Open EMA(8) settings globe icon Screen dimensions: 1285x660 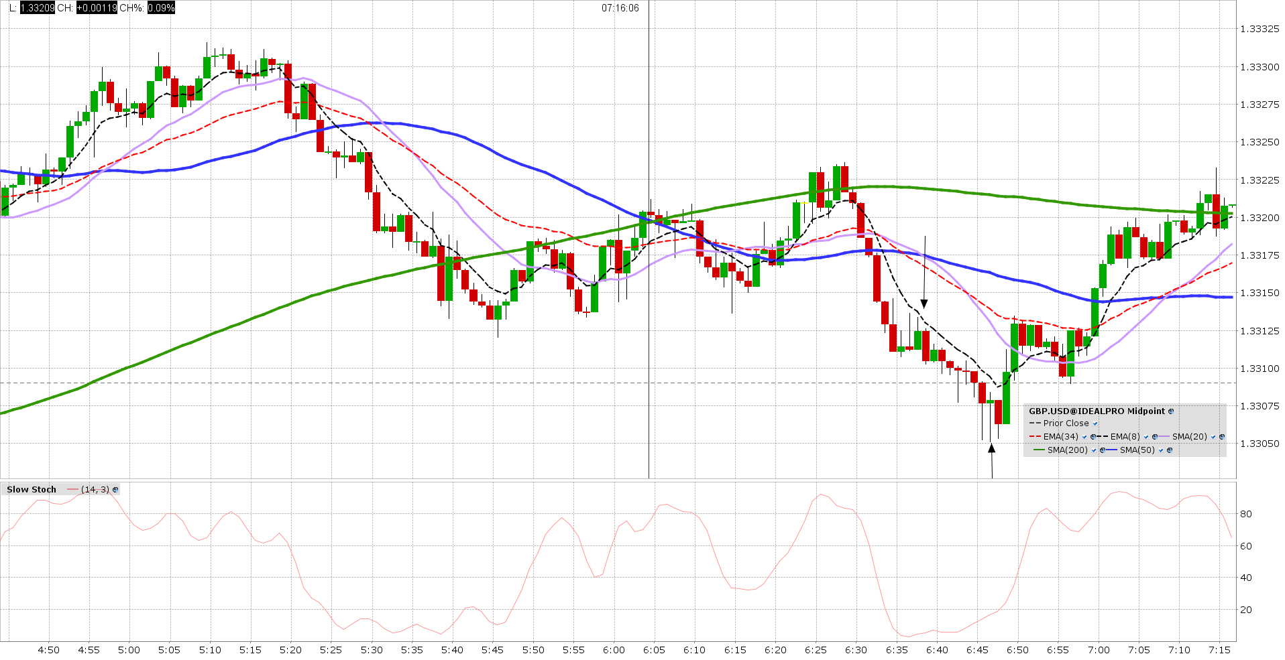[x=1155, y=437]
